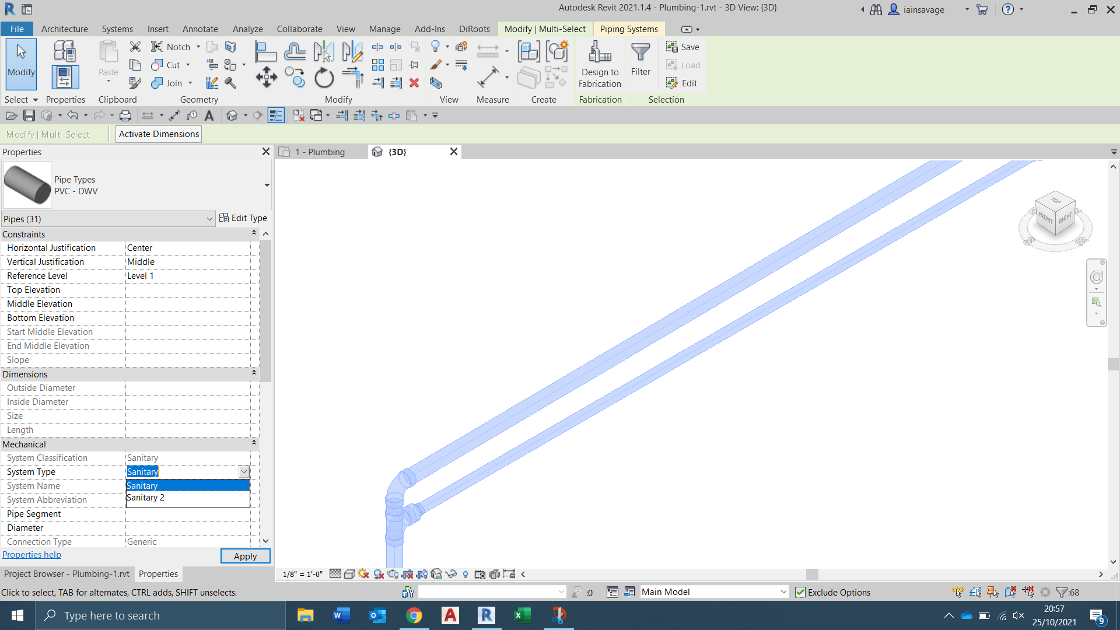Click the Edit Type button
The image size is (1120, 630).
click(x=243, y=218)
